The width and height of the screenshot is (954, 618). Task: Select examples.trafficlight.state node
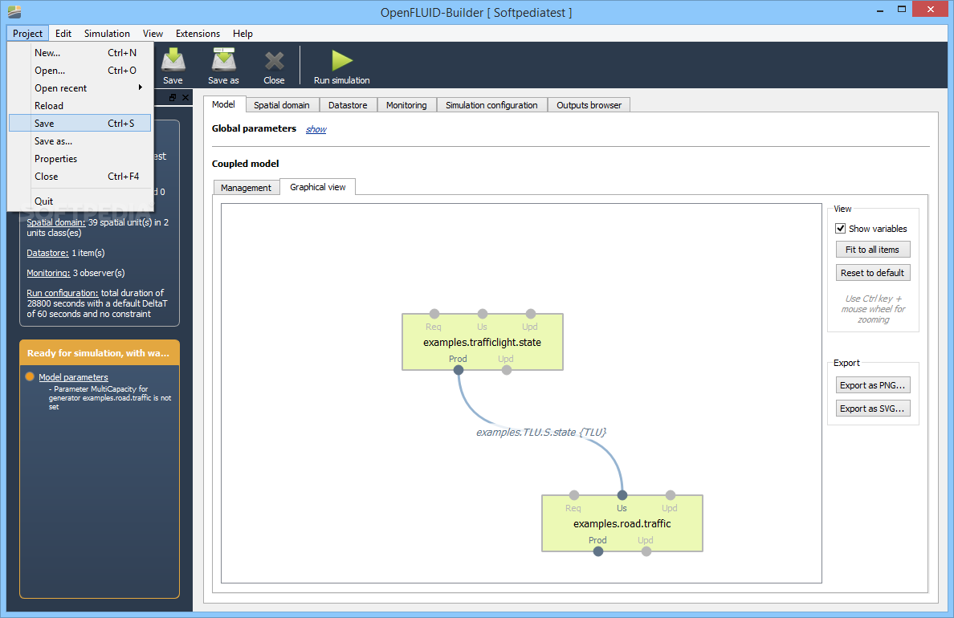pyautogui.click(x=483, y=342)
